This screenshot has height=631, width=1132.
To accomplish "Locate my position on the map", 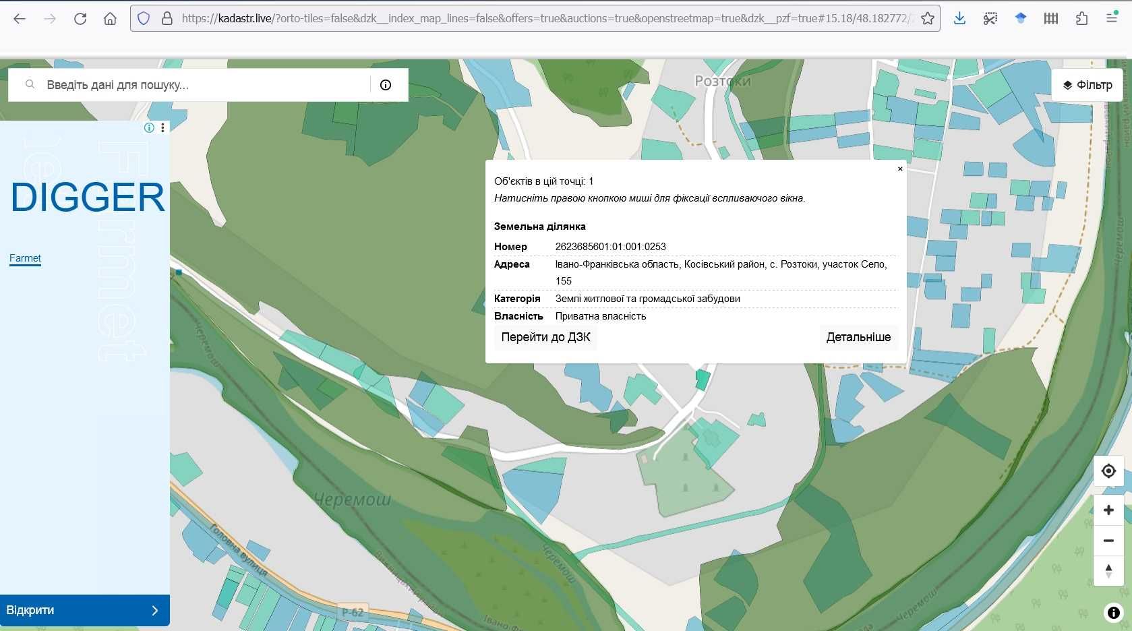I will (x=1108, y=471).
